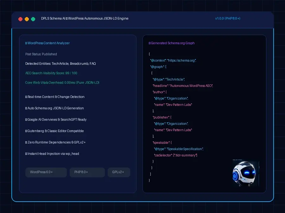The image size is (285, 213).
Task: Click the @graph code line
Action: click(158, 67)
